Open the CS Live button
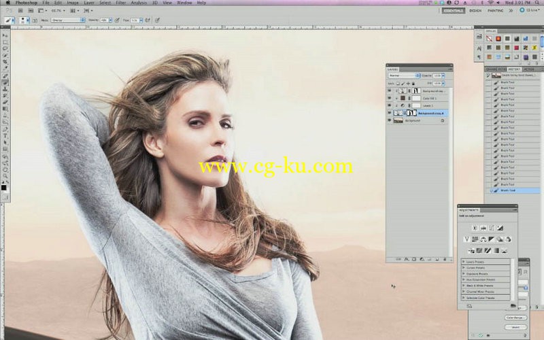The image size is (544, 340). point(530,10)
